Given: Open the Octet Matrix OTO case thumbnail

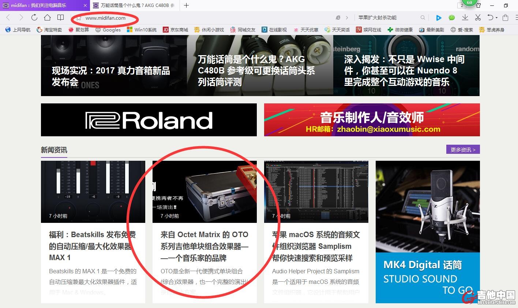Looking at the screenshot, I should pos(204,192).
